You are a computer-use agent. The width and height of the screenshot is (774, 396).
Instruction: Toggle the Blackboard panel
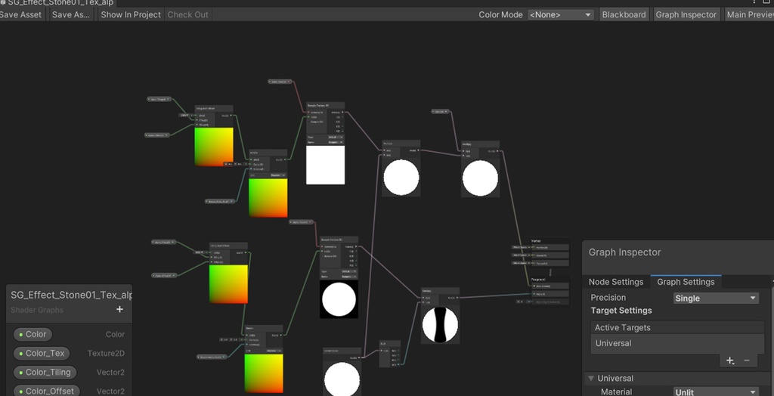624,14
